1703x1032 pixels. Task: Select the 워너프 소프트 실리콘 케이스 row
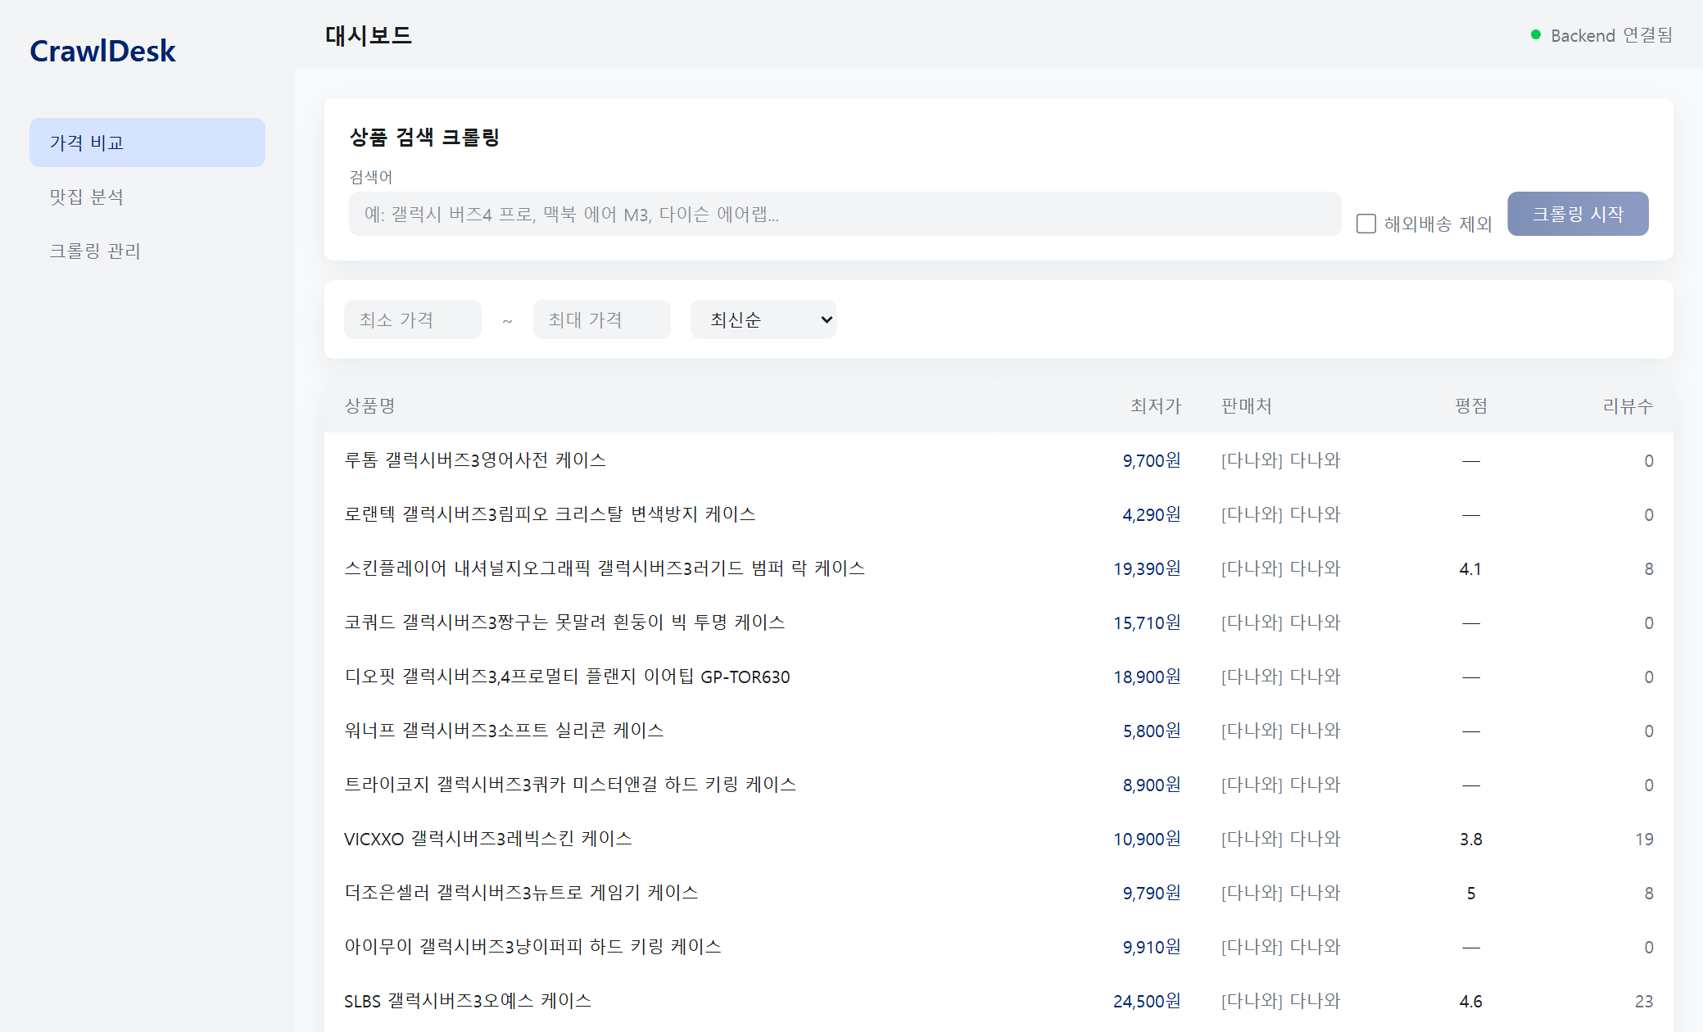pos(999,731)
